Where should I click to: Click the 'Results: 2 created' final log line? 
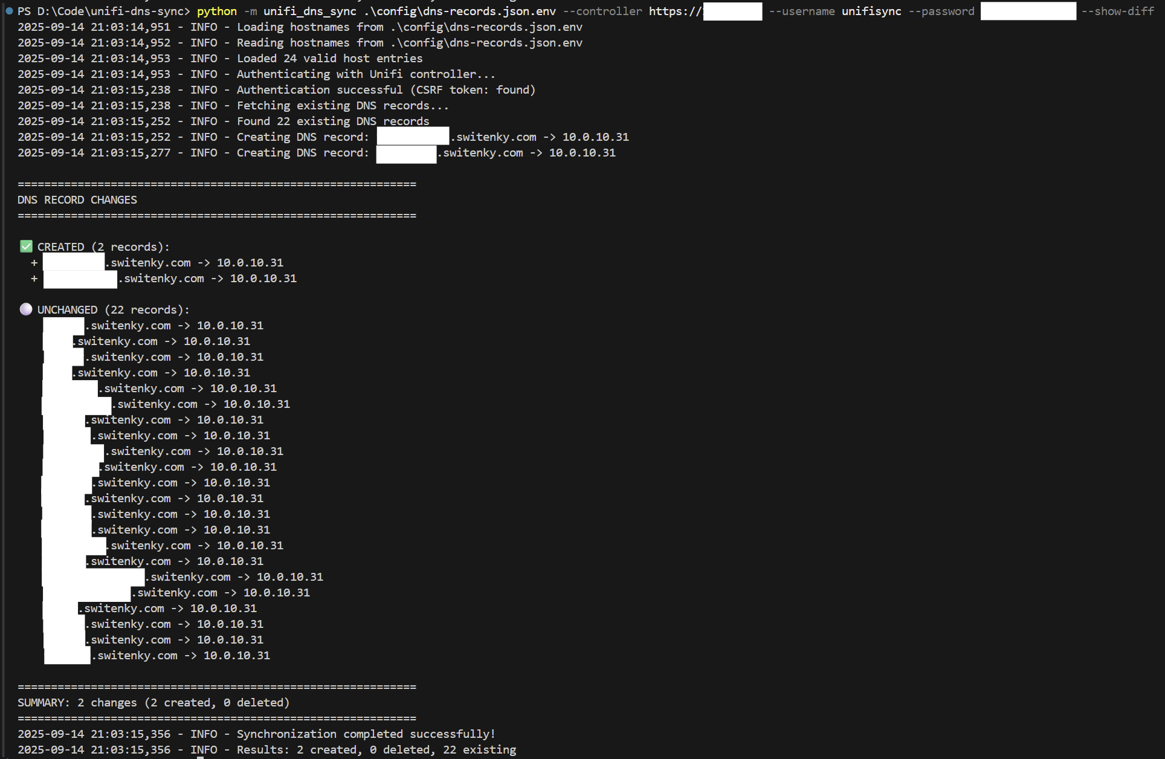click(376, 750)
